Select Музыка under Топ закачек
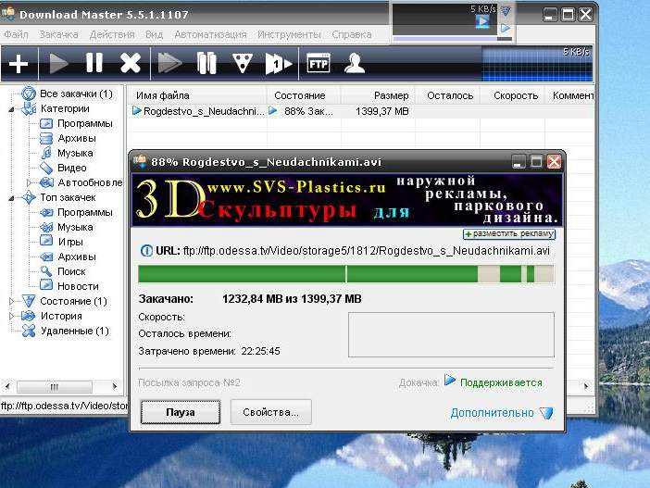The image size is (650, 488). [x=75, y=227]
